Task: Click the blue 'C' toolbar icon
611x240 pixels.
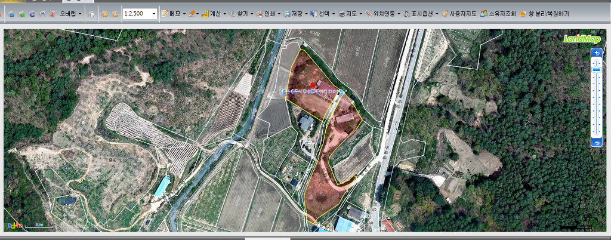Action: 32,13
